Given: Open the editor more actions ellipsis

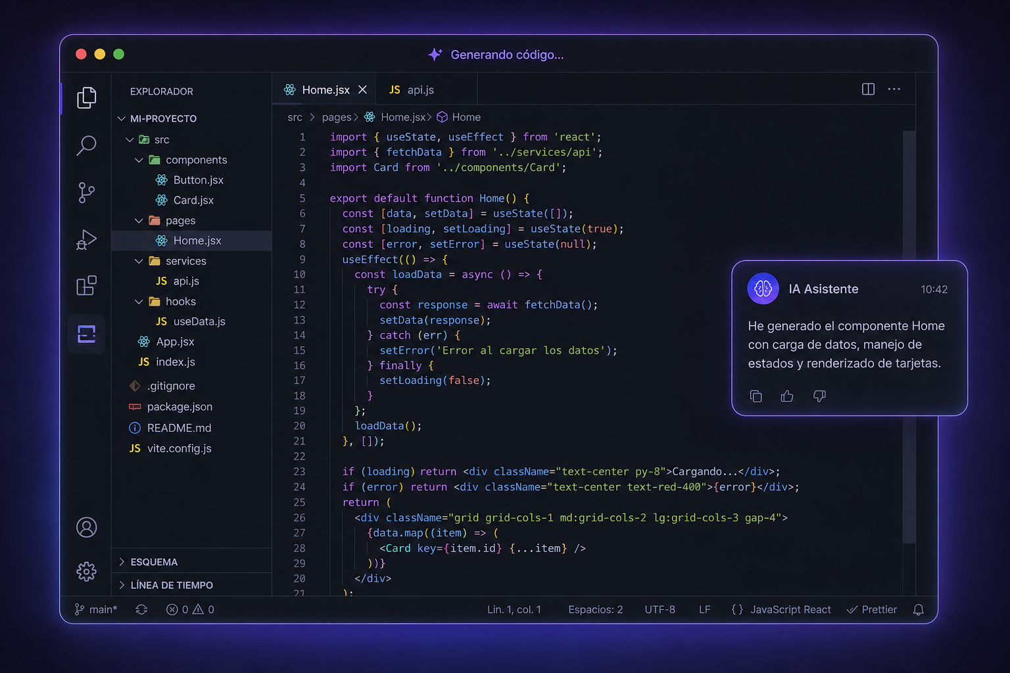Looking at the screenshot, I should coord(894,89).
